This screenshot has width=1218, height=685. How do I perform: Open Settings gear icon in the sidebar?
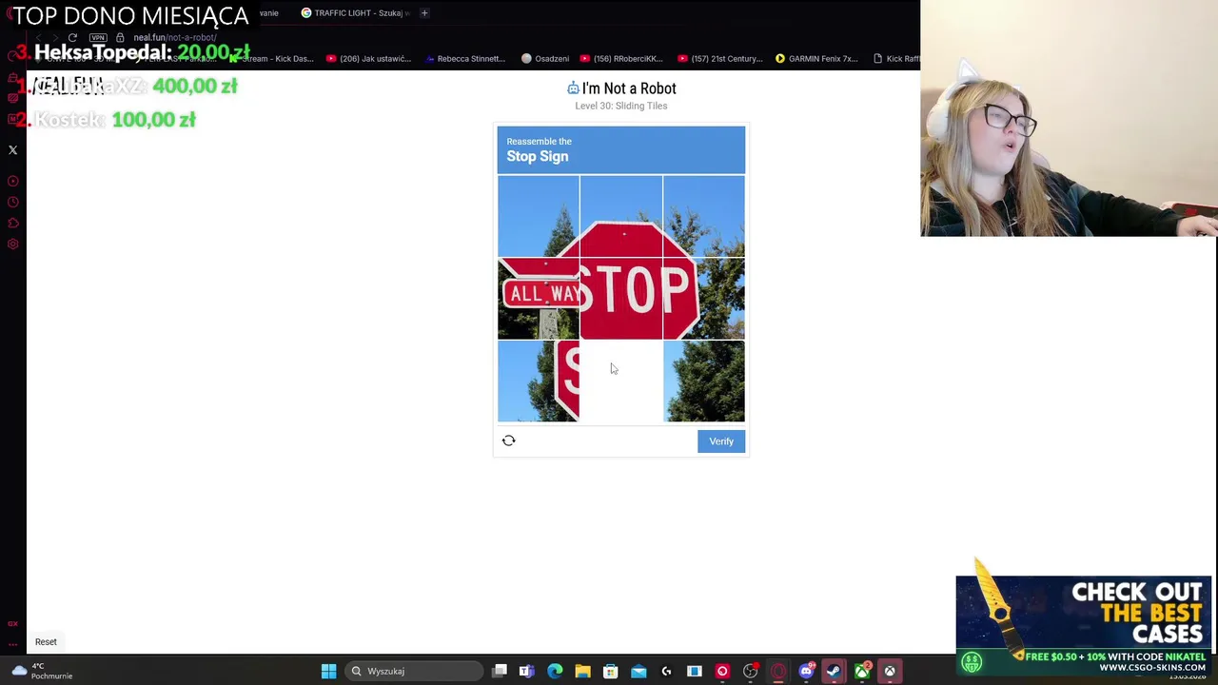coord(13,244)
